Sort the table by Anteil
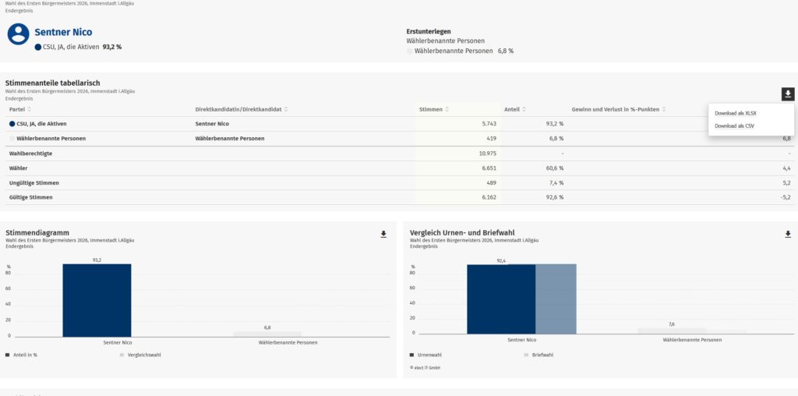This screenshot has height=396, width=798. (x=515, y=109)
